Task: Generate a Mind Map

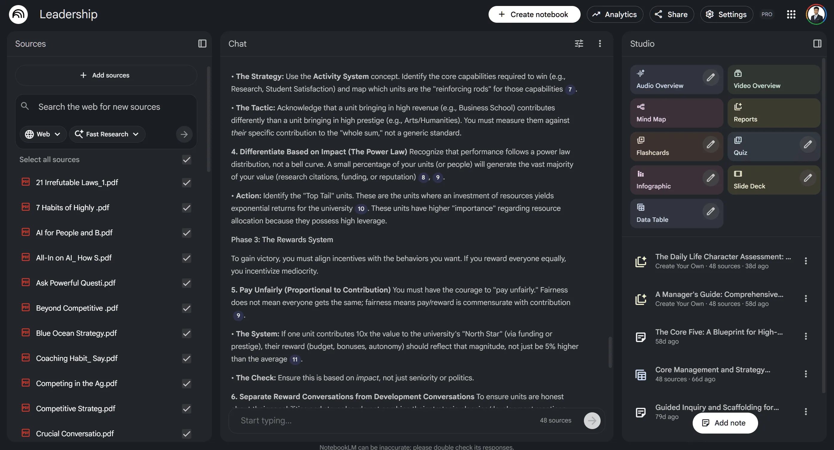Action: click(x=677, y=113)
